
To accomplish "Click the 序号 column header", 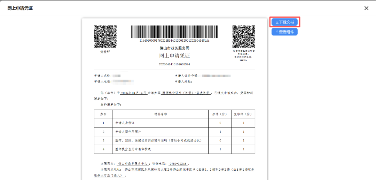I will [103, 114].
